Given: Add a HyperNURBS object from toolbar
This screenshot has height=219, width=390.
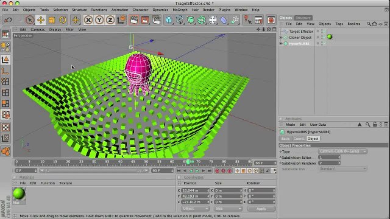Looking at the screenshot, I should point(191,20).
